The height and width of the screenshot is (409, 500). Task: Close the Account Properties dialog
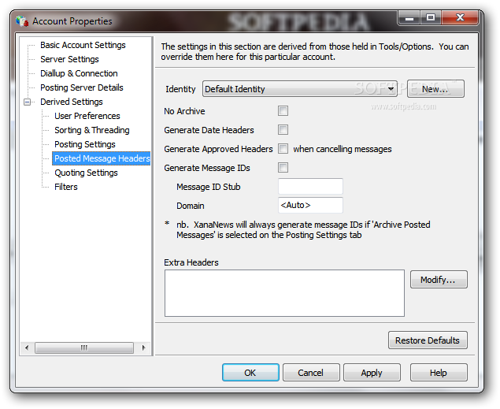[x=460, y=18]
